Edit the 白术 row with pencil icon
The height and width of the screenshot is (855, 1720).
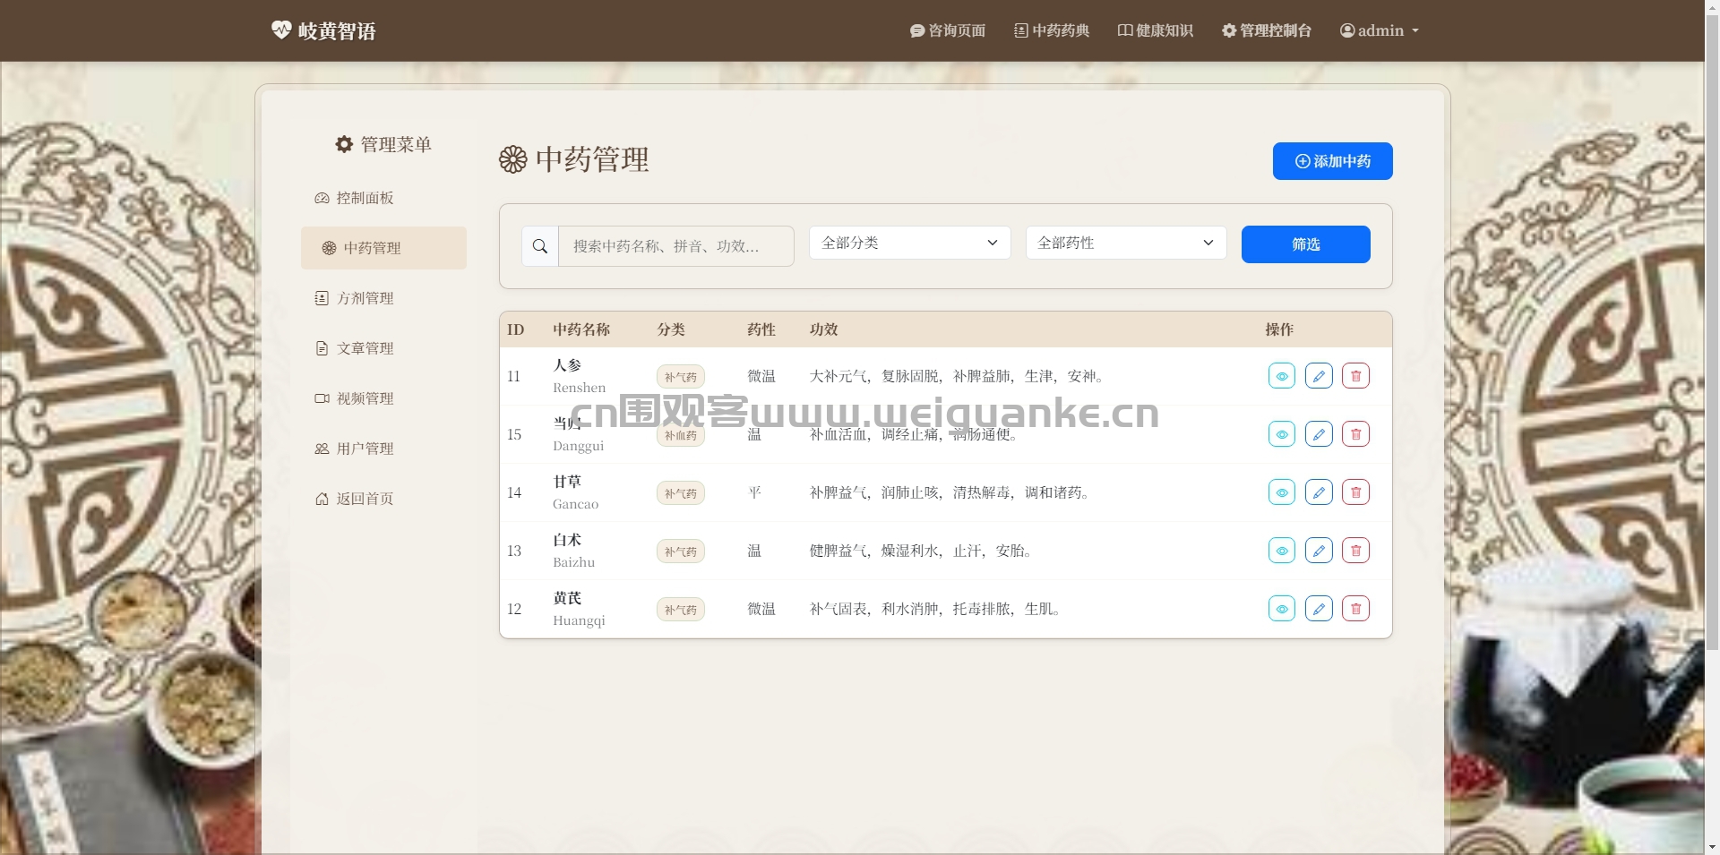point(1319,551)
